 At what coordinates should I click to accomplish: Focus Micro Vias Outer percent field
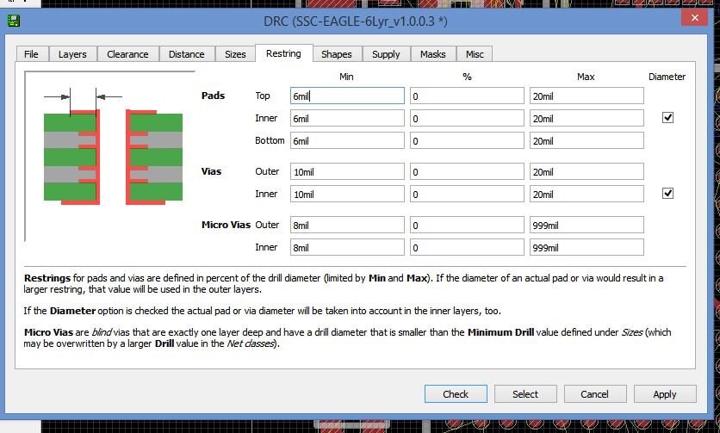(467, 225)
